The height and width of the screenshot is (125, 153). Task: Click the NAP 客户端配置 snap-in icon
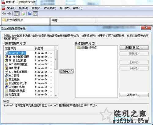pyautogui.click(x=7, y=64)
